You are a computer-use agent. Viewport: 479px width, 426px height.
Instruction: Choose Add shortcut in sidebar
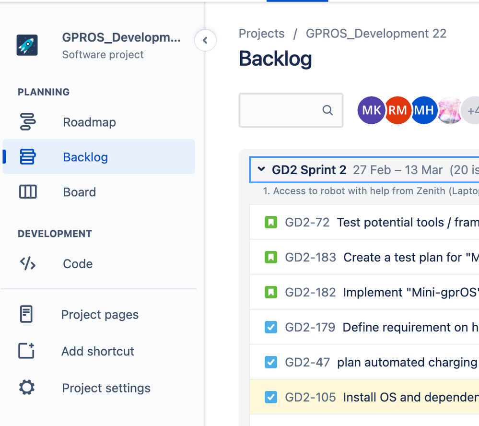coord(98,352)
